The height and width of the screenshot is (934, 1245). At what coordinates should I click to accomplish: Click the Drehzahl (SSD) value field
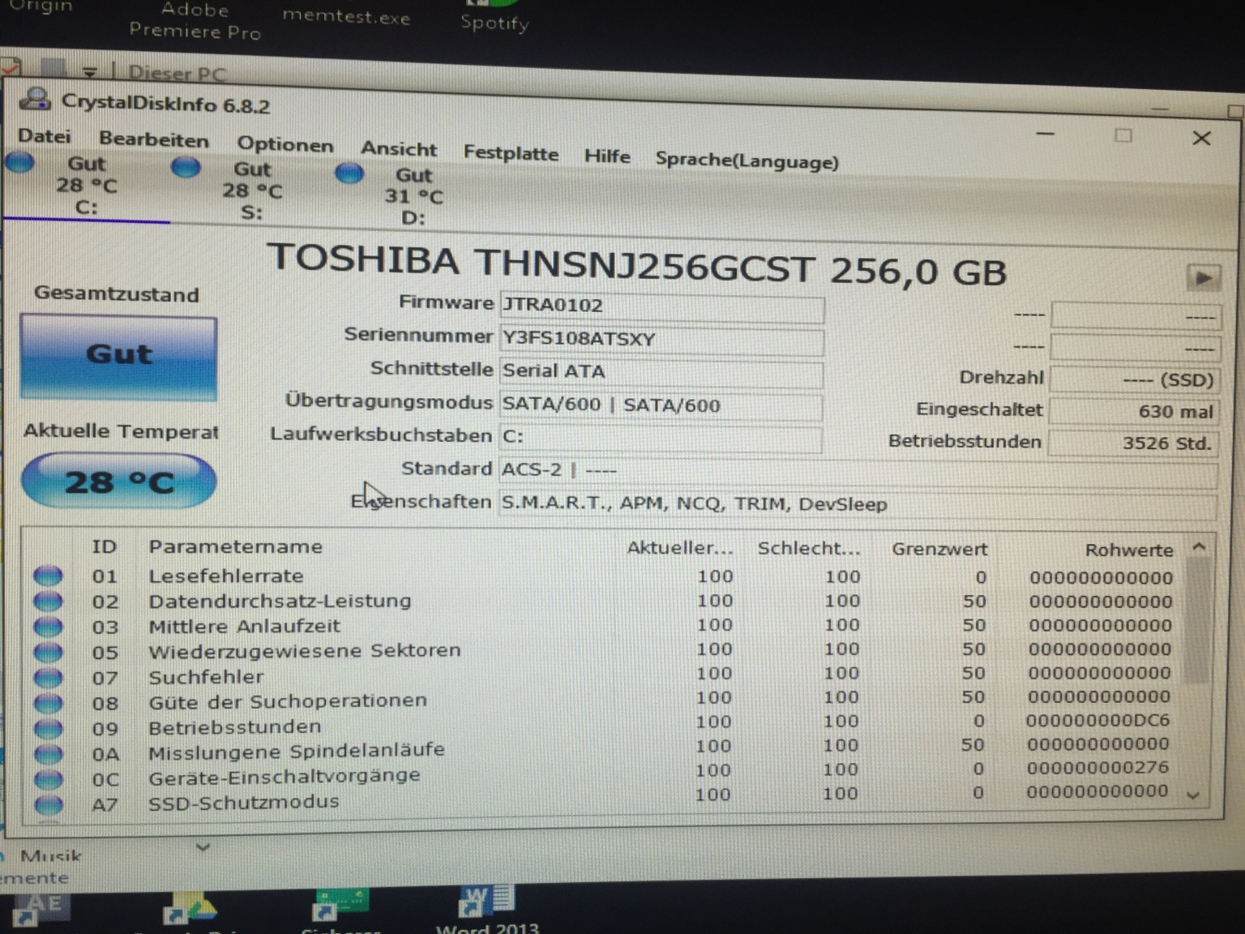click(1135, 379)
